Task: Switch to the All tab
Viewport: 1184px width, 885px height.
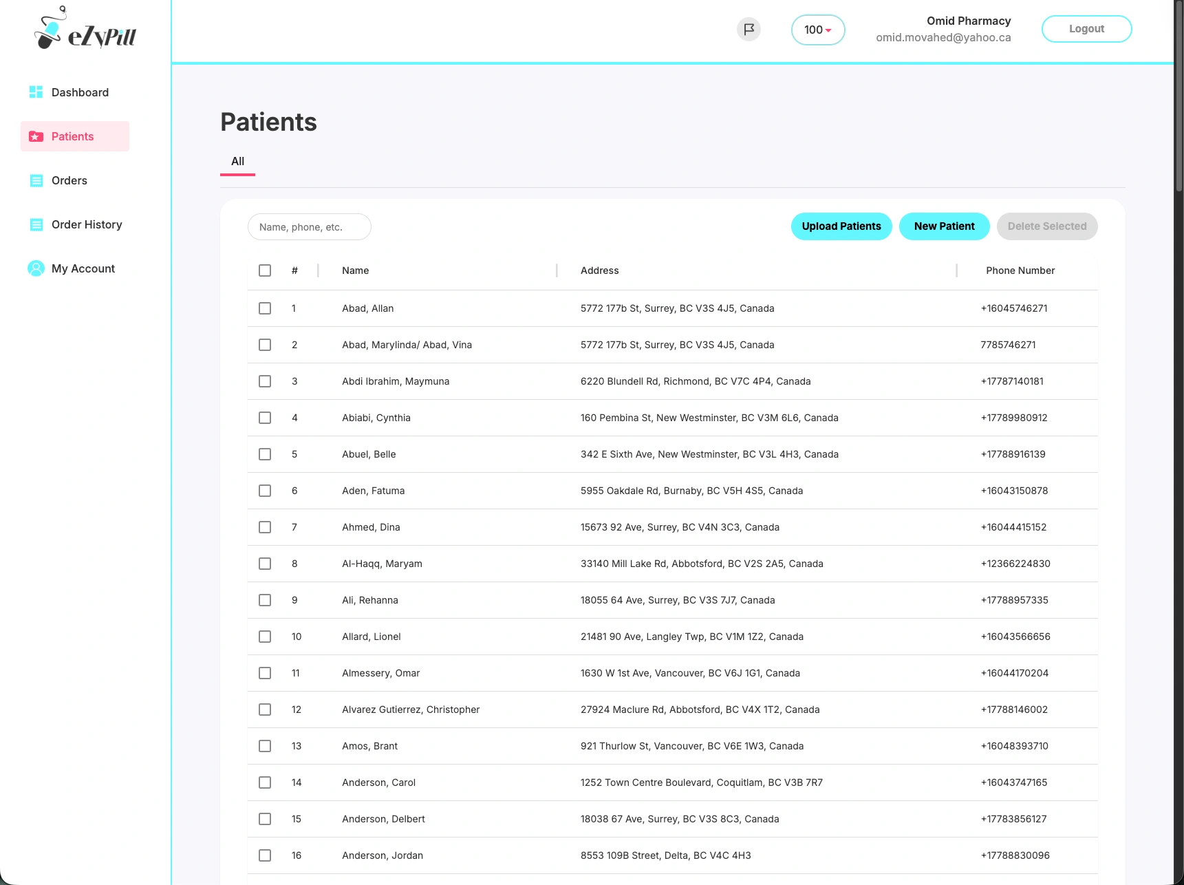Action: [x=237, y=161]
